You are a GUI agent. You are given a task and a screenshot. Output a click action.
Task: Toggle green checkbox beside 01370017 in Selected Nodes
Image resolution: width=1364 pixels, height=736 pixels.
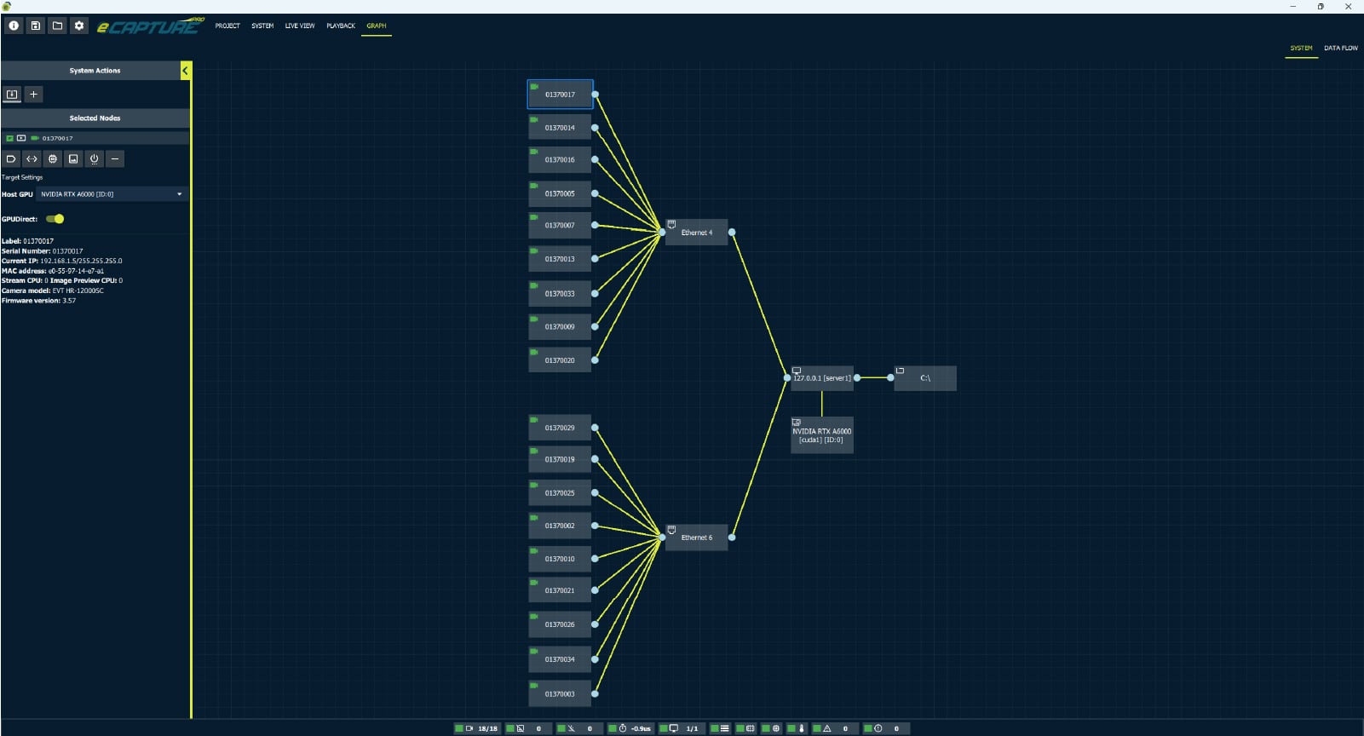coord(9,138)
